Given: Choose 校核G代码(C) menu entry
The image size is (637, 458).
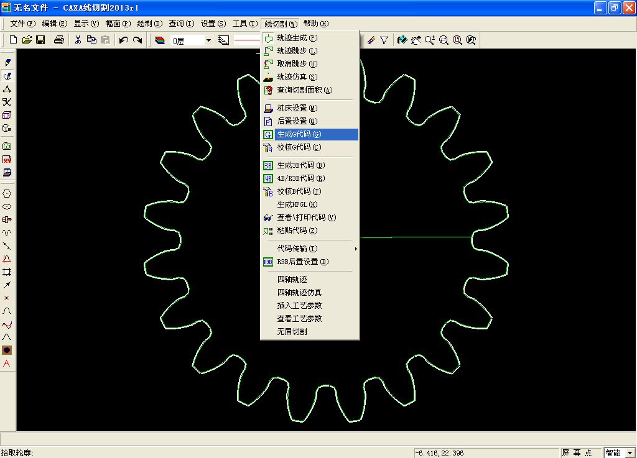Looking at the screenshot, I should pyautogui.click(x=310, y=147).
